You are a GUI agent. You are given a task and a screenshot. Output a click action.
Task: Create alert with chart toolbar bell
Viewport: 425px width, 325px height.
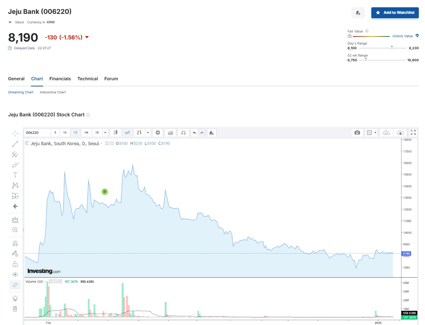coord(211,132)
